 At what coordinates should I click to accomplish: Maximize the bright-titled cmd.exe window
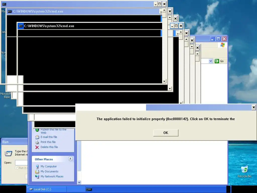tap(176, 26)
